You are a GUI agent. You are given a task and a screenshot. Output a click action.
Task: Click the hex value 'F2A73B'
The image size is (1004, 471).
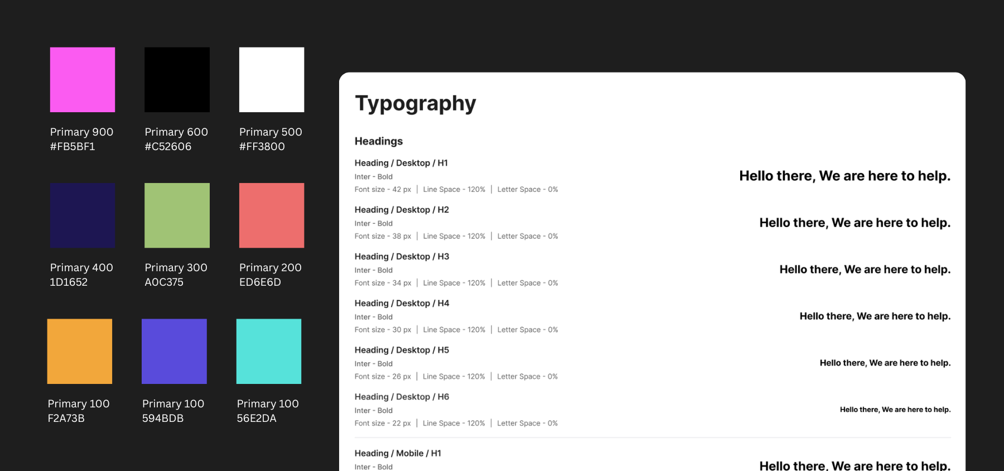point(66,418)
